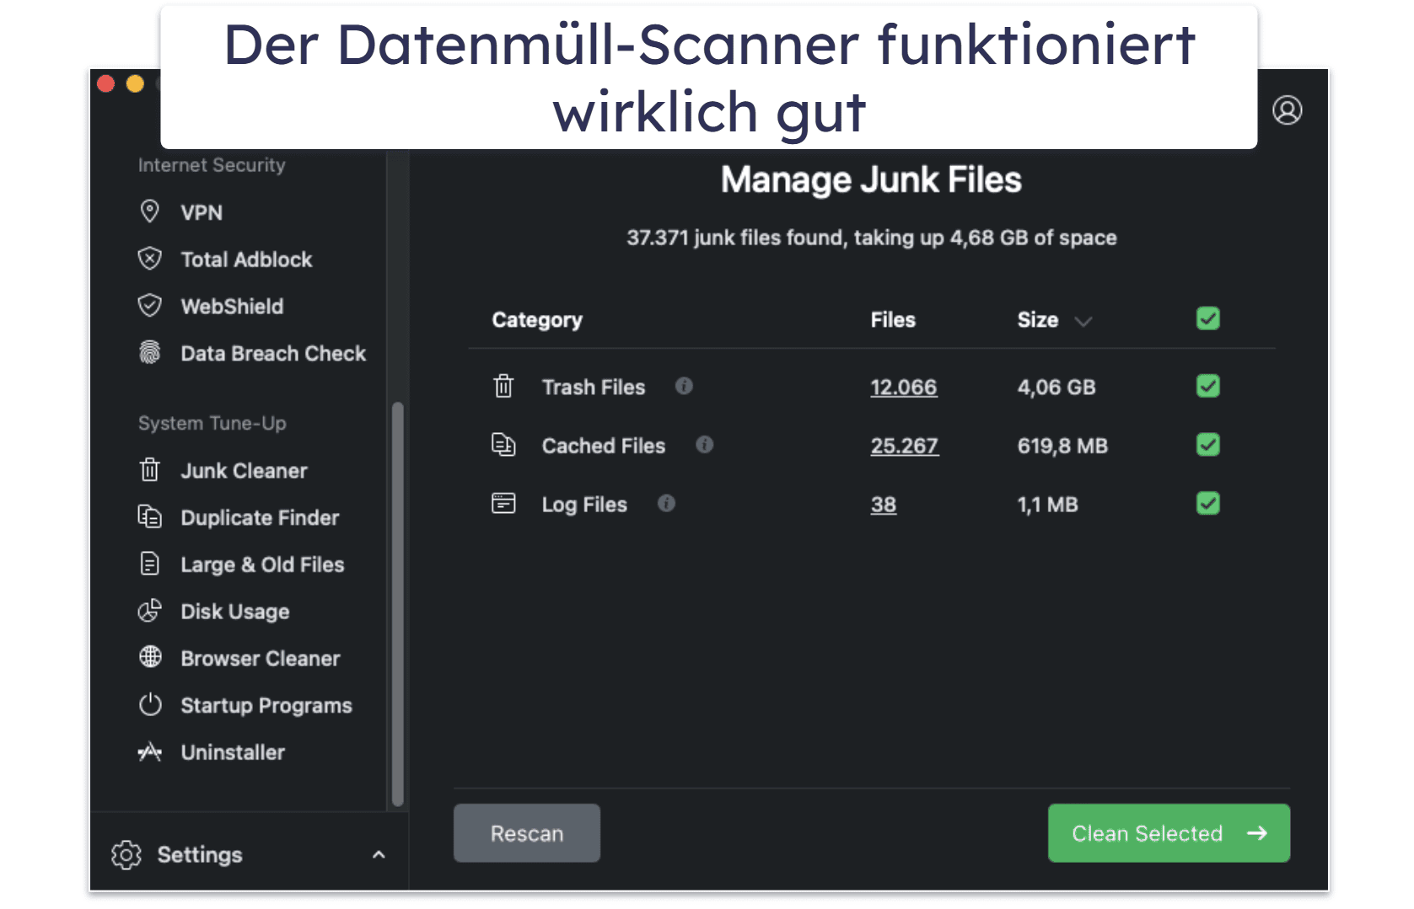Open the 38 Log Files link
This screenshot has width=1414, height=909.
884,505
